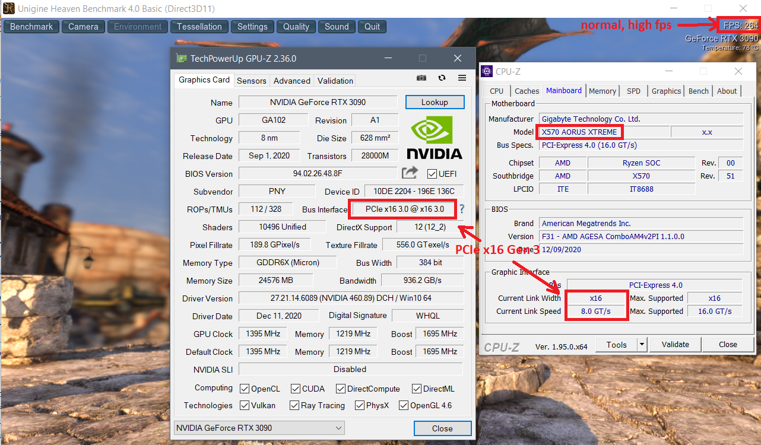Click the CPU-Z icon in its title bar
Viewport: 761px width, 445px height.
487,71
